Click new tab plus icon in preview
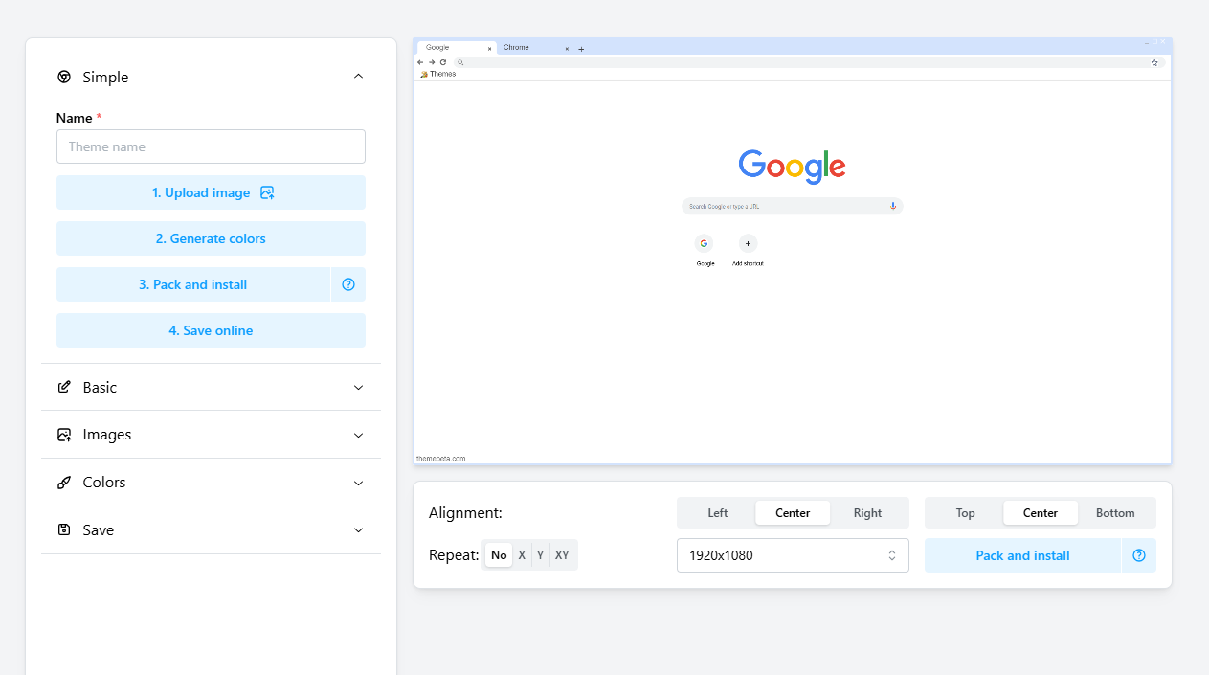This screenshot has height=675, width=1209. (x=581, y=49)
